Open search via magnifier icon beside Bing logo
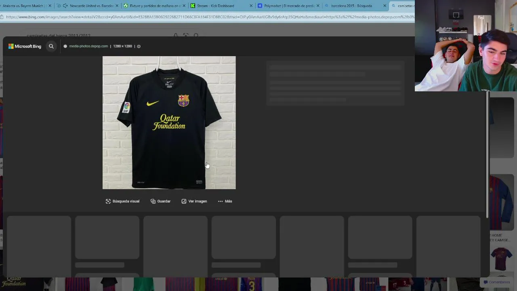 [x=51, y=46]
